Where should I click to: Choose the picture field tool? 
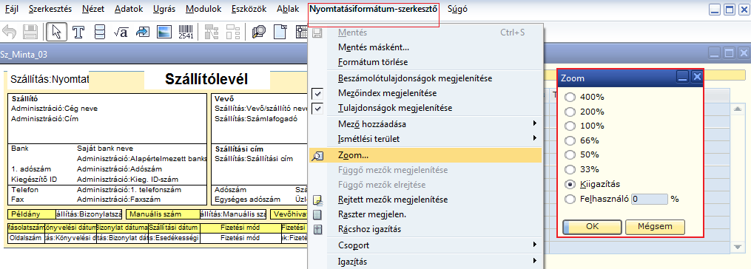(x=165, y=33)
